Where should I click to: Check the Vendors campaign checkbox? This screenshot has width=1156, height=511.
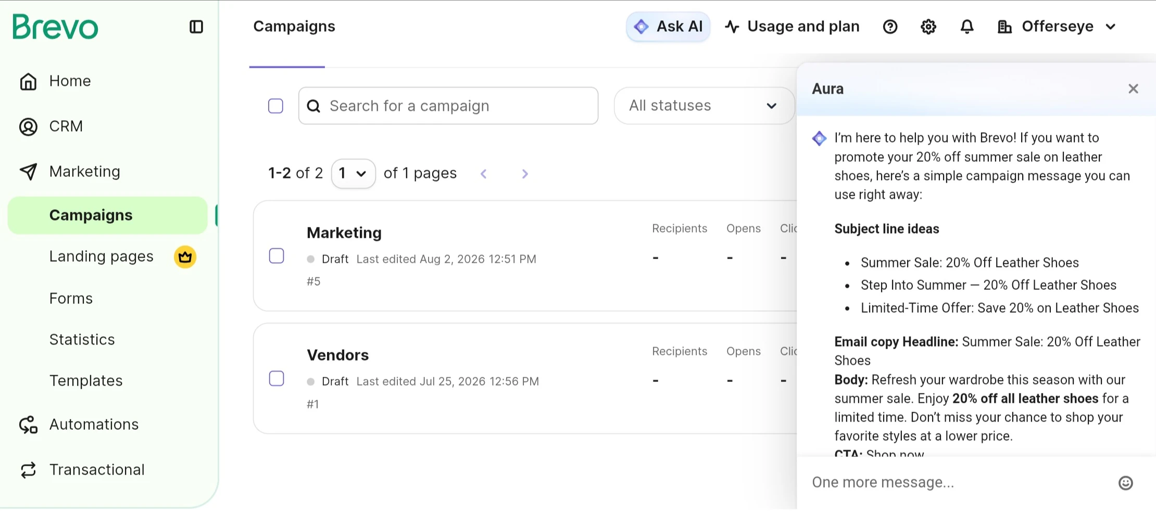[x=277, y=378]
